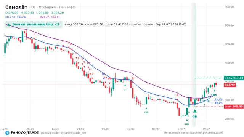Click the panovq.trade site link
The image size is (244, 137).
click(50, 133)
